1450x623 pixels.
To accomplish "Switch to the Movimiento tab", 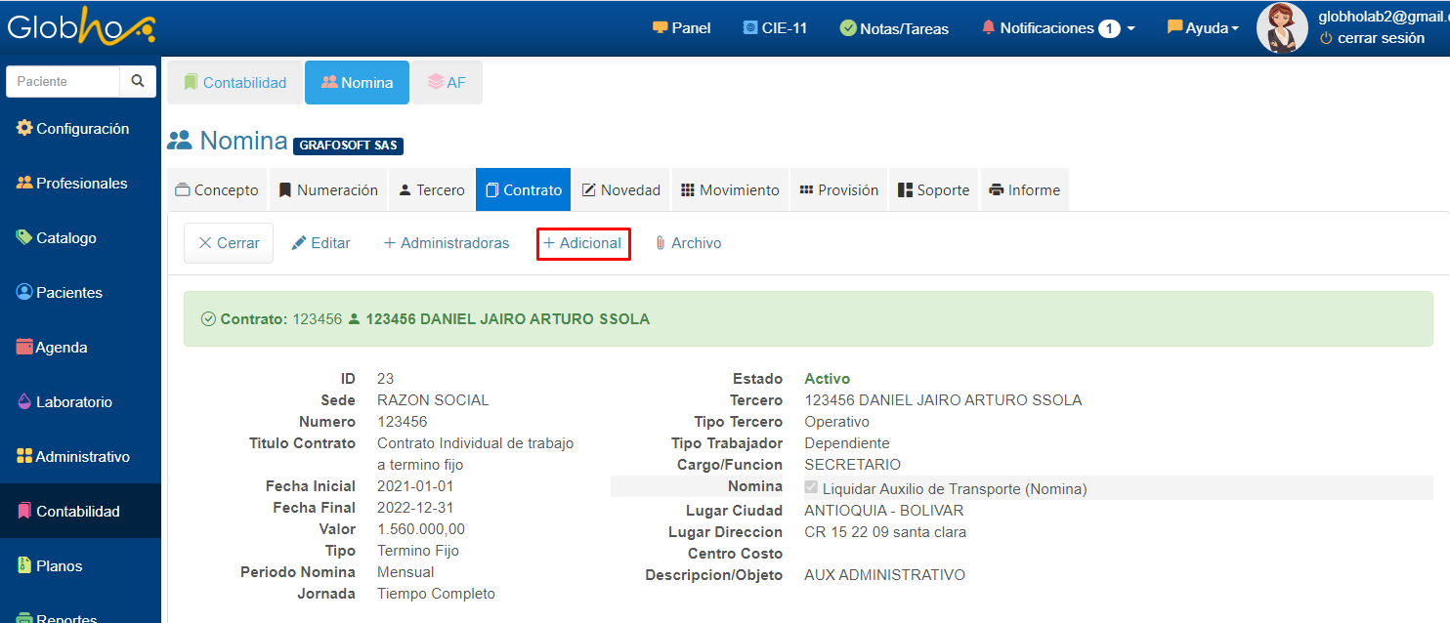I will point(730,190).
